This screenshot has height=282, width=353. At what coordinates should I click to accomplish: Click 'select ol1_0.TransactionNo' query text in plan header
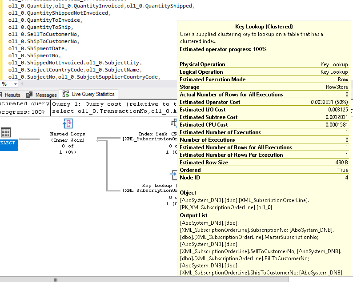pyautogui.click(x=100, y=111)
